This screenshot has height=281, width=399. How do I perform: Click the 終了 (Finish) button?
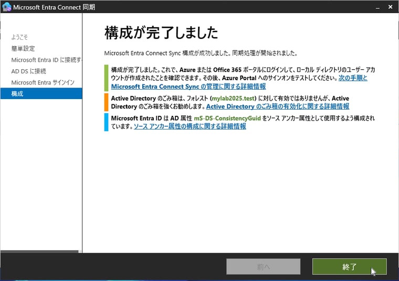click(x=349, y=266)
